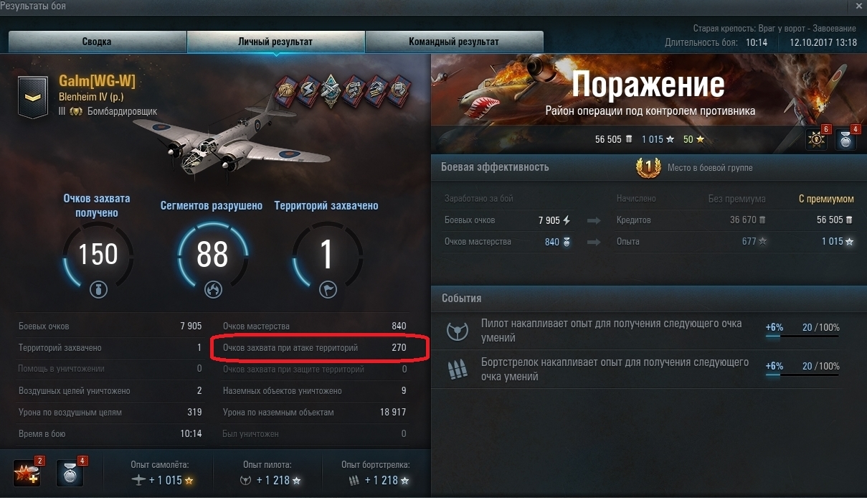Click the gold number 1 laurel badge
The height and width of the screenshot is (498, 867).
648,167
